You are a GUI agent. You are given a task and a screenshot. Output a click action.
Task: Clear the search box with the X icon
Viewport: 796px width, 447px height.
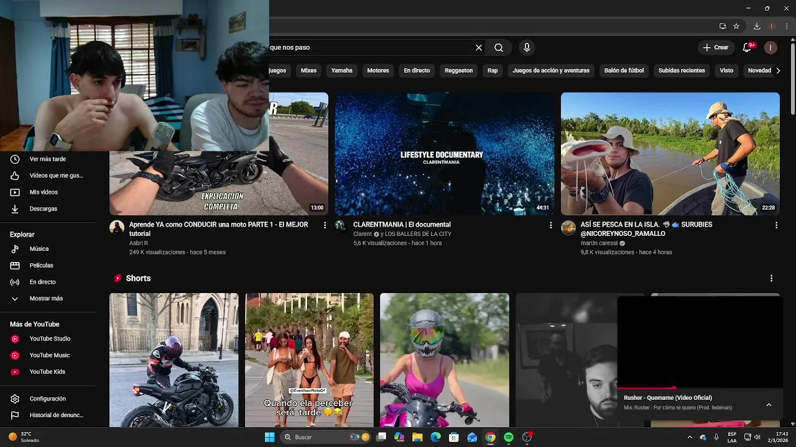click(479, 48)
